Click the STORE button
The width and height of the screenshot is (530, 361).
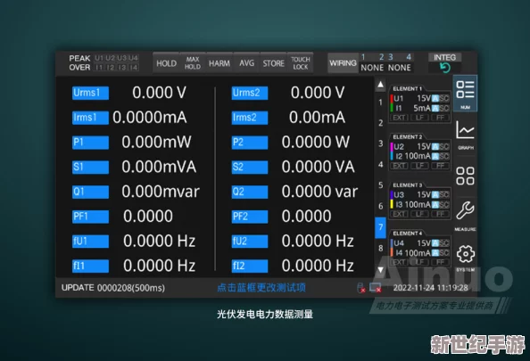273,63
